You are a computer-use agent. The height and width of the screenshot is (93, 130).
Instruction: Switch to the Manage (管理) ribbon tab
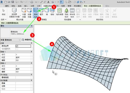69,6
